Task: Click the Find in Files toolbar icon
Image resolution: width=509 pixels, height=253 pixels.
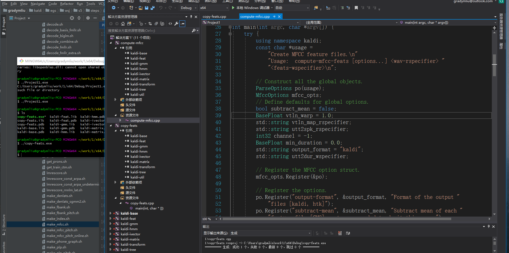Action: (x=316, y=8)
